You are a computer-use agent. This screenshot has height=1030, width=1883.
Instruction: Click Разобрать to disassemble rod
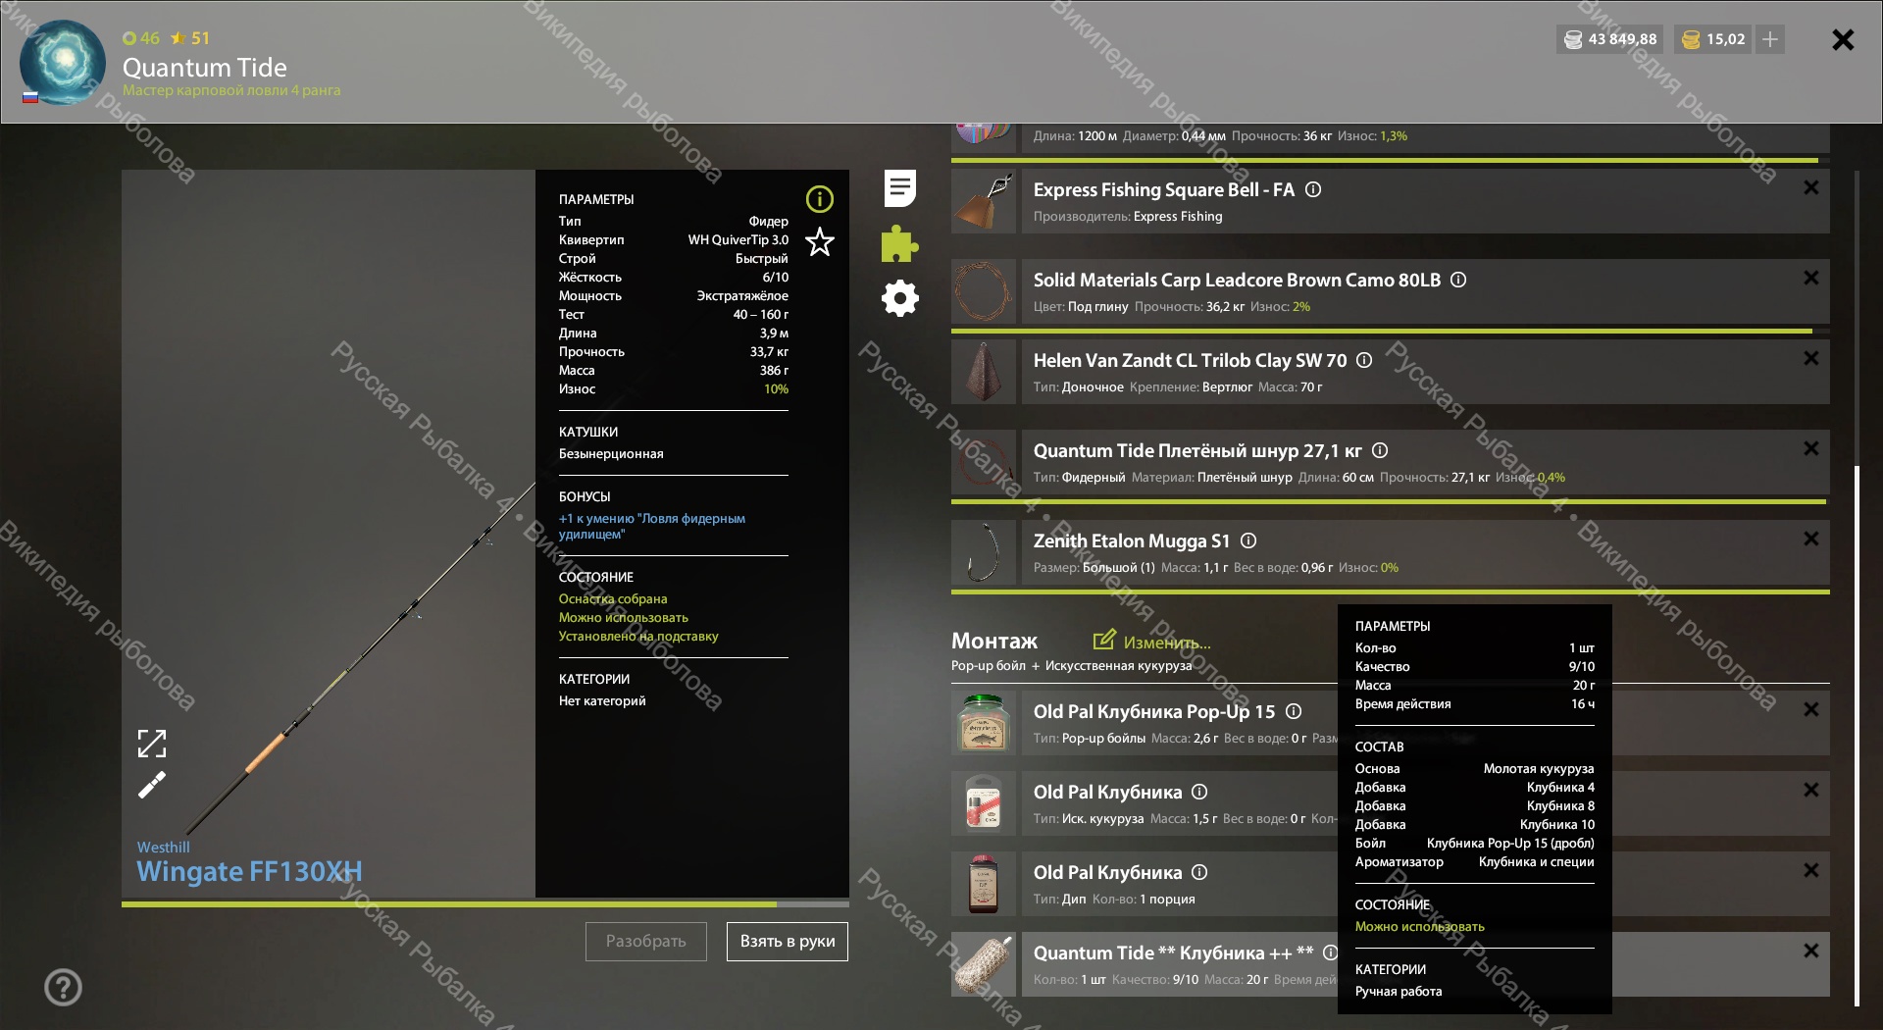click(x=646, y=941)
